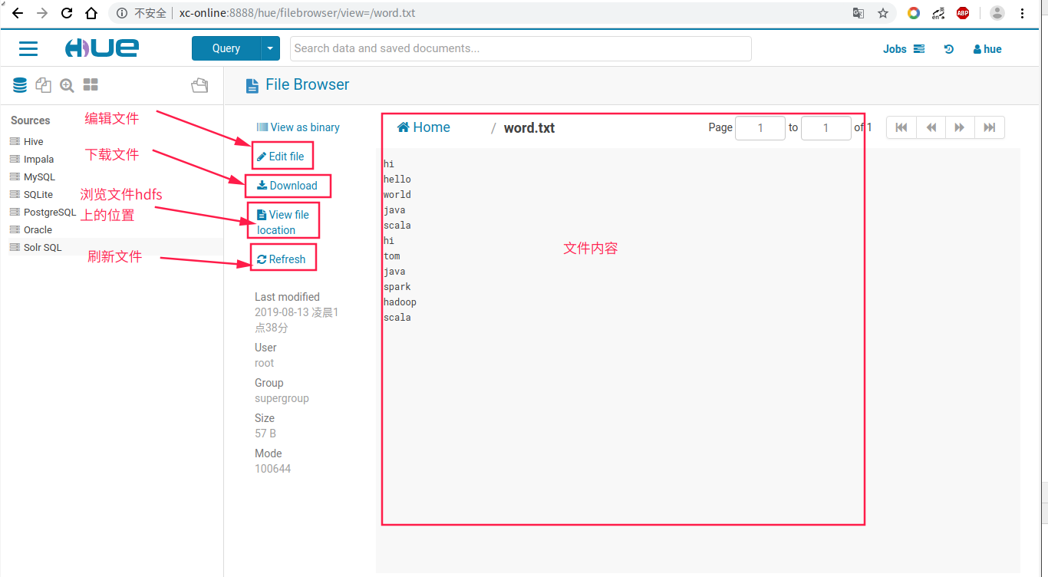Open Chrome profile avatar

(x=997, y=13)
